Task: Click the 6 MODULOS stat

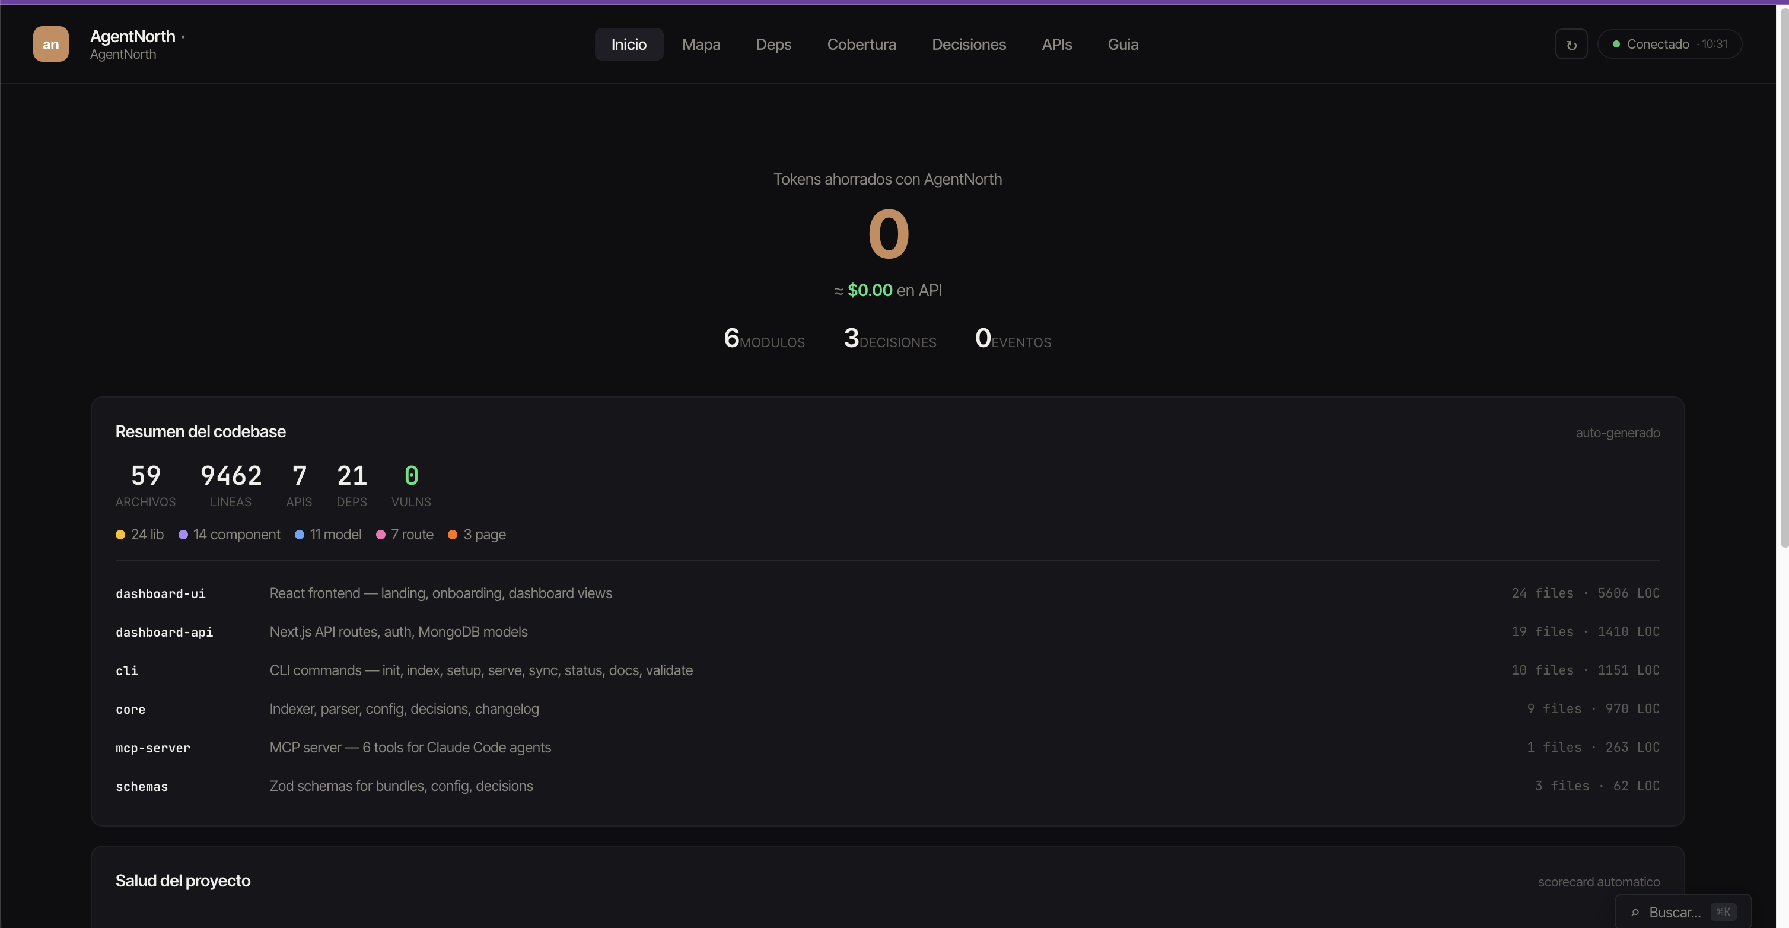Action: 764,338
